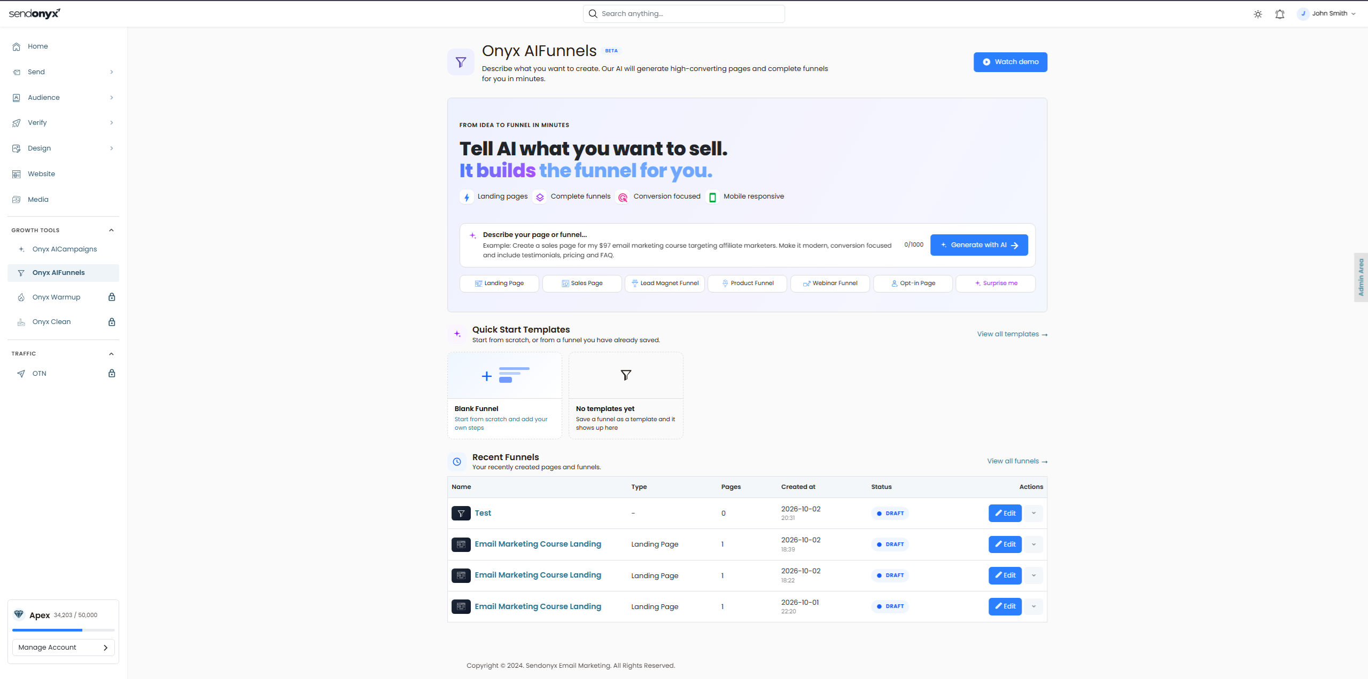Click the Search anything field

click(683, 14)
